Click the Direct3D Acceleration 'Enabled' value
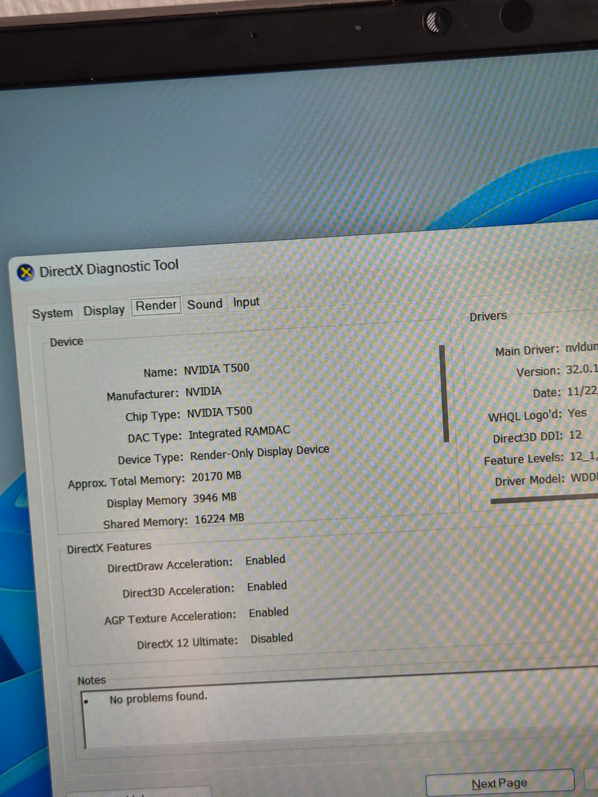This screenshot has width=598, height=797. pyautogui.click(x=267, y=586)
